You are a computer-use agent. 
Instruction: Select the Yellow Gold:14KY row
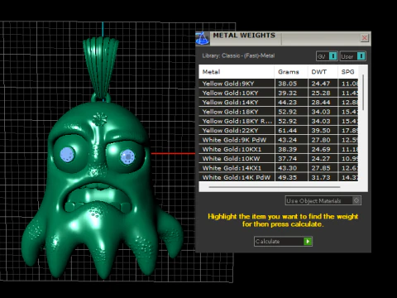279,103
